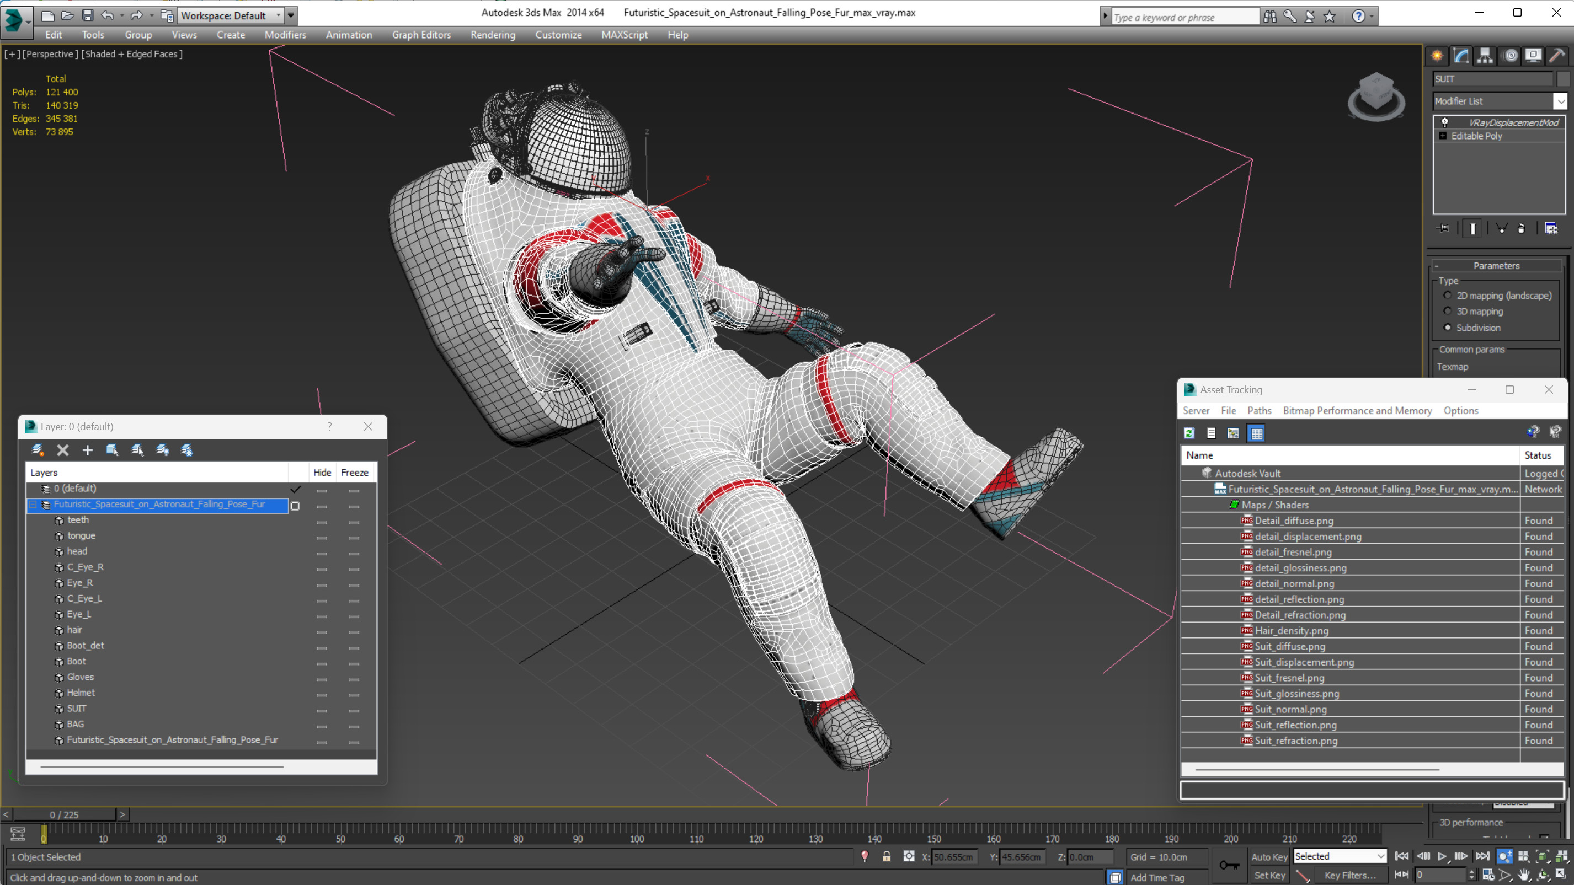Open the Selected key filter dropdown
1574x885 pixels.
[1381, 856]
